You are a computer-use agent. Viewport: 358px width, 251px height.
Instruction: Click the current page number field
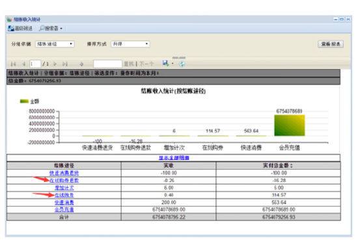coord(35,64)
